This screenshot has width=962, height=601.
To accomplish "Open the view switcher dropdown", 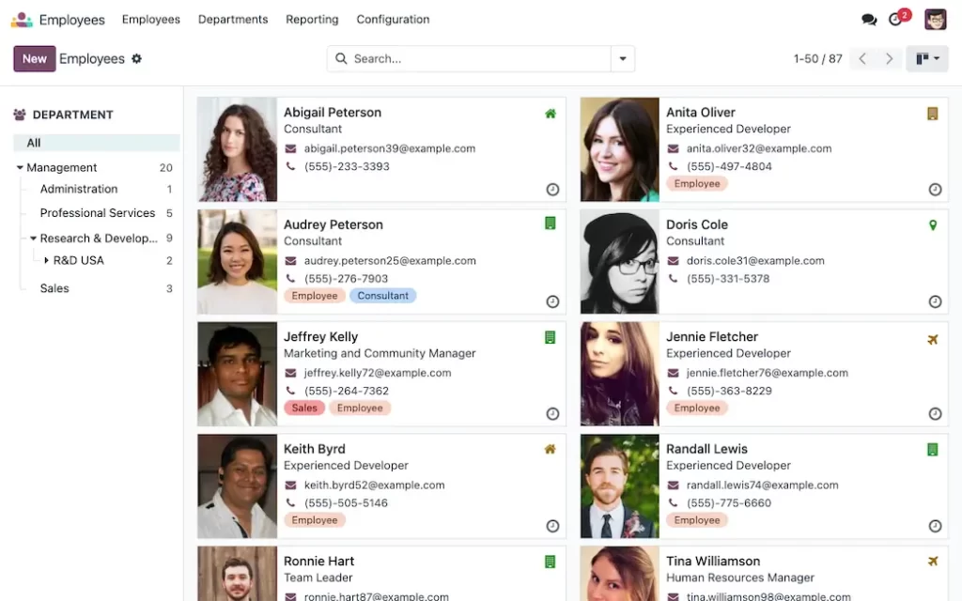I will (x=926, y=58).
